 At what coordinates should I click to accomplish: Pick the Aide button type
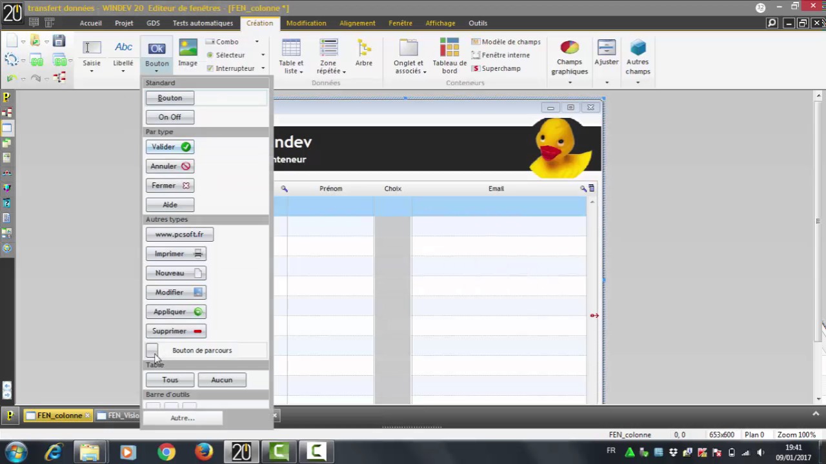(x=170, y=205)
